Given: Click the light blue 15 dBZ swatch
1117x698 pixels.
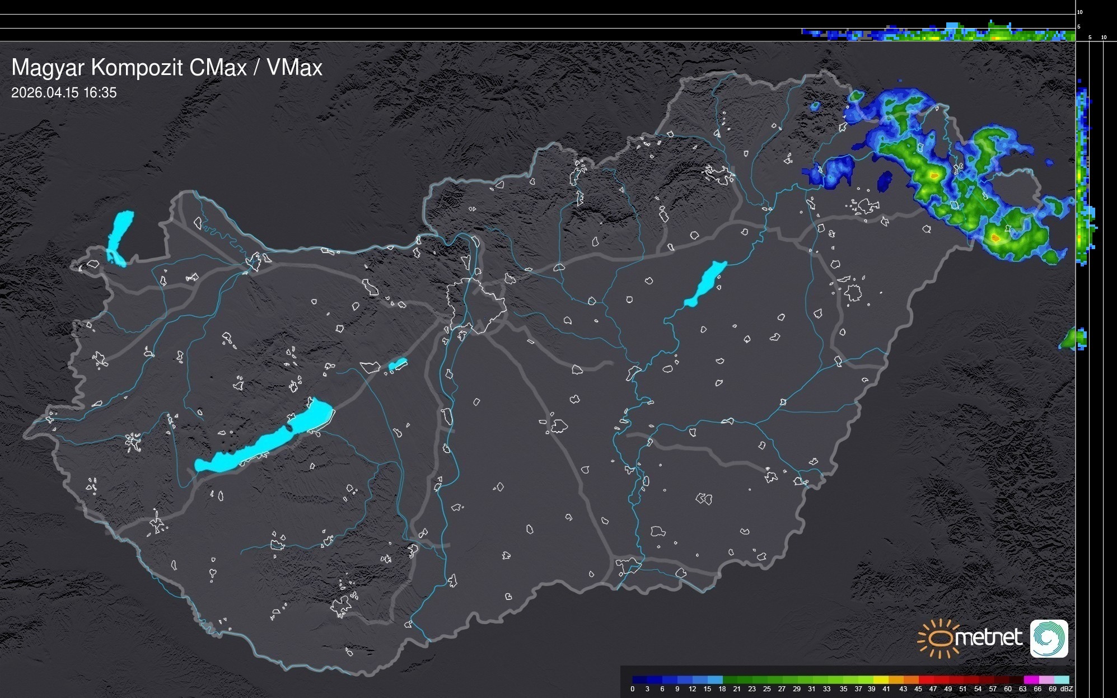Looking at the screenshot, I should pyautogui.click(x=715, y=680).
